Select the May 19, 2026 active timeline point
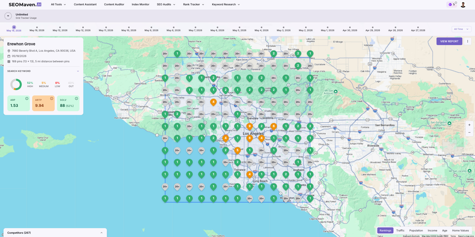The image size is (475, 237). pyautogui.click(x=14, y=27)
